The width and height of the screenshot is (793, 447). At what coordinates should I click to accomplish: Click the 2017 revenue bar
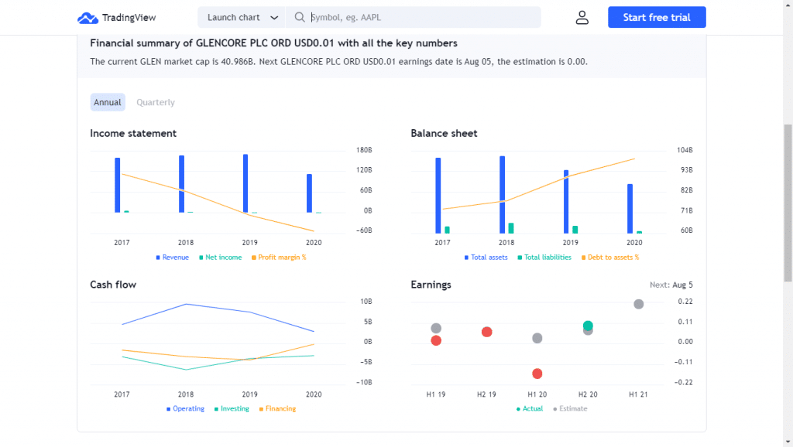coord(118,186)
